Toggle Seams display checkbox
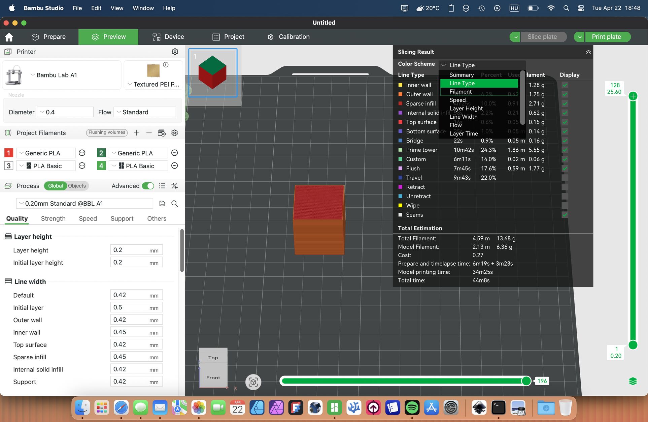This screenshot has width=648, height=422. coord(565,215)
